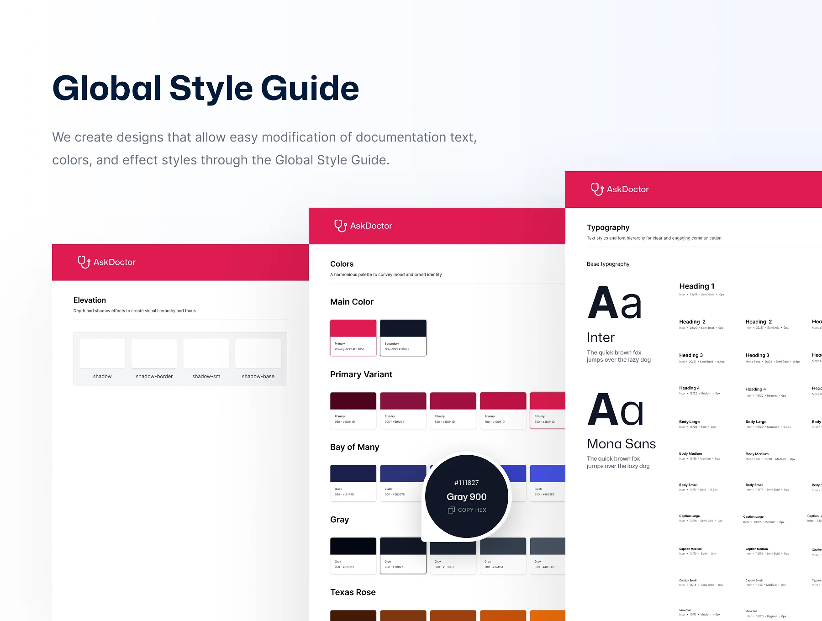Click the 'Typography' section heading

tap(608, 227)
